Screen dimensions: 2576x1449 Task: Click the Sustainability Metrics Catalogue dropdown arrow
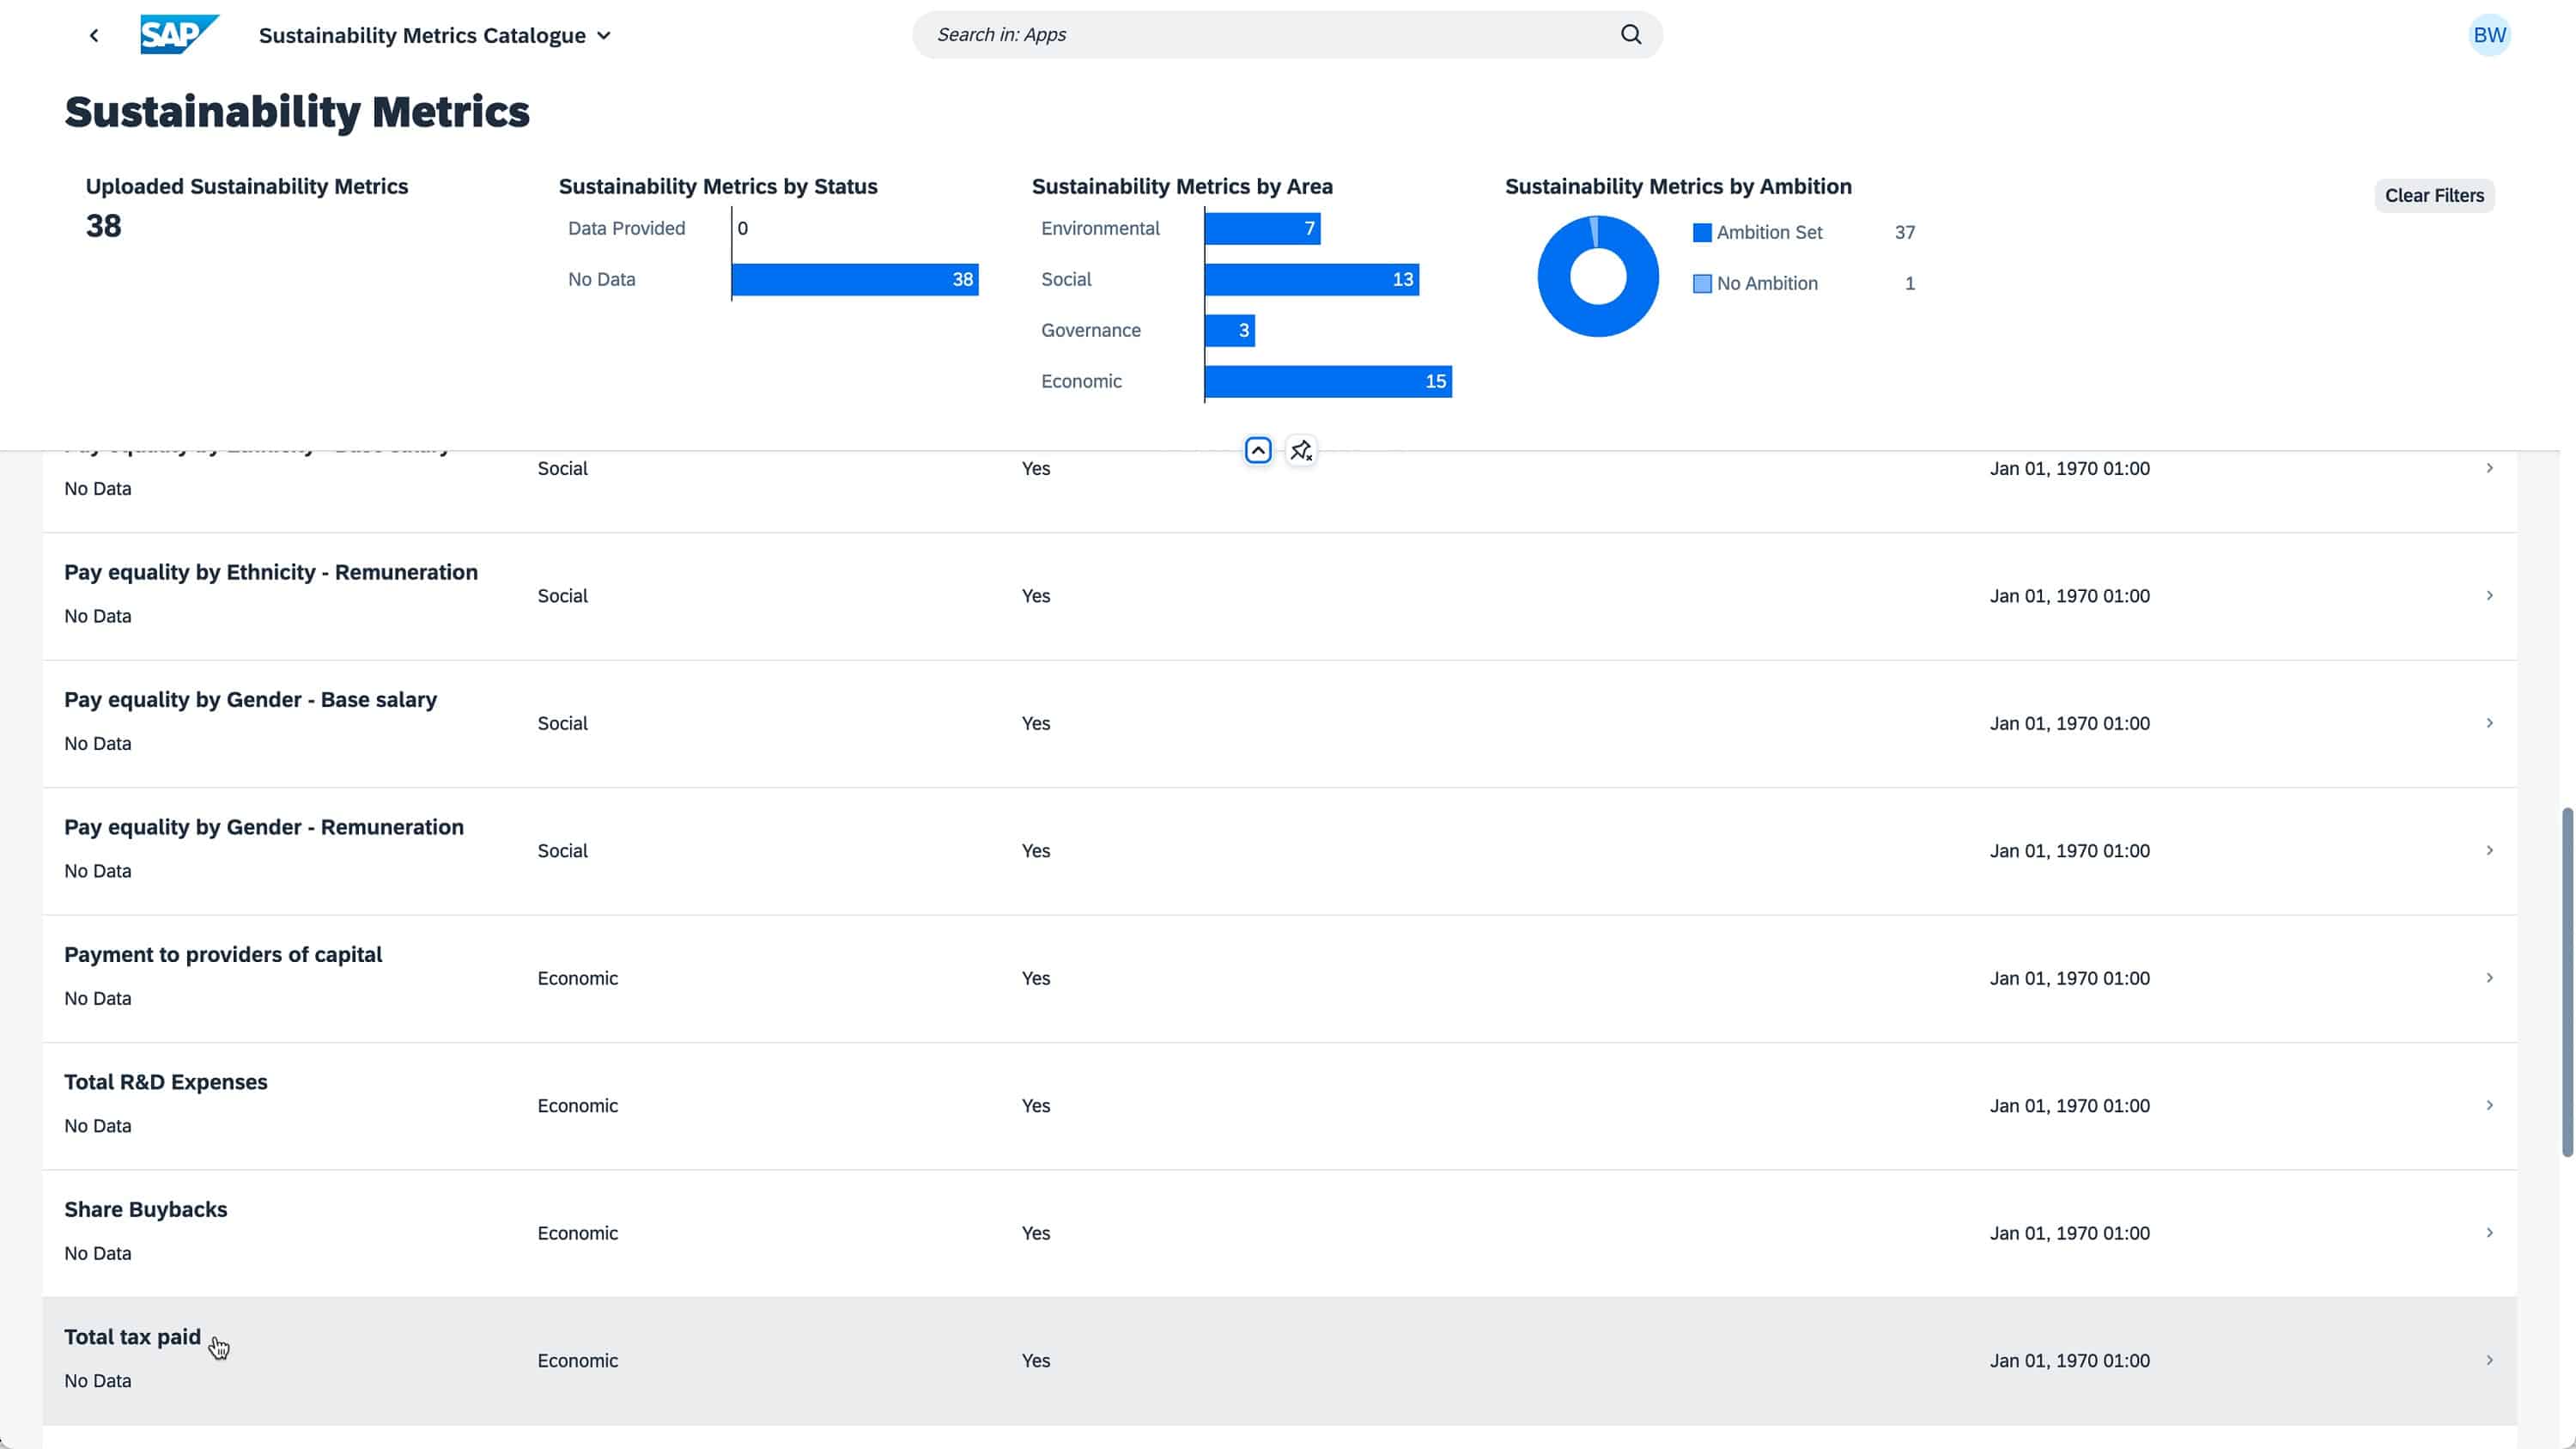pos(605,35)
